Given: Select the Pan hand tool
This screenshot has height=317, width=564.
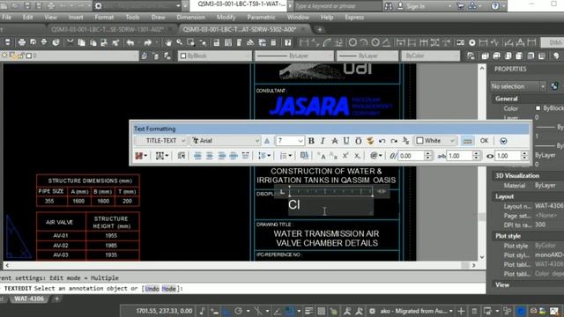Looking at the screenshot, I should [168, 42].
